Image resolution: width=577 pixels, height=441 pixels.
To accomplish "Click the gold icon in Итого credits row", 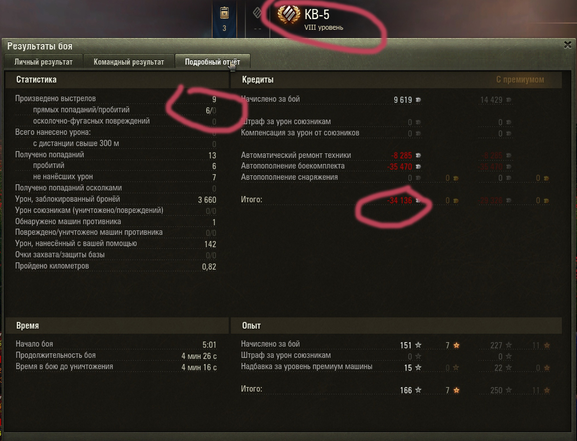I will tap(456, 201).
